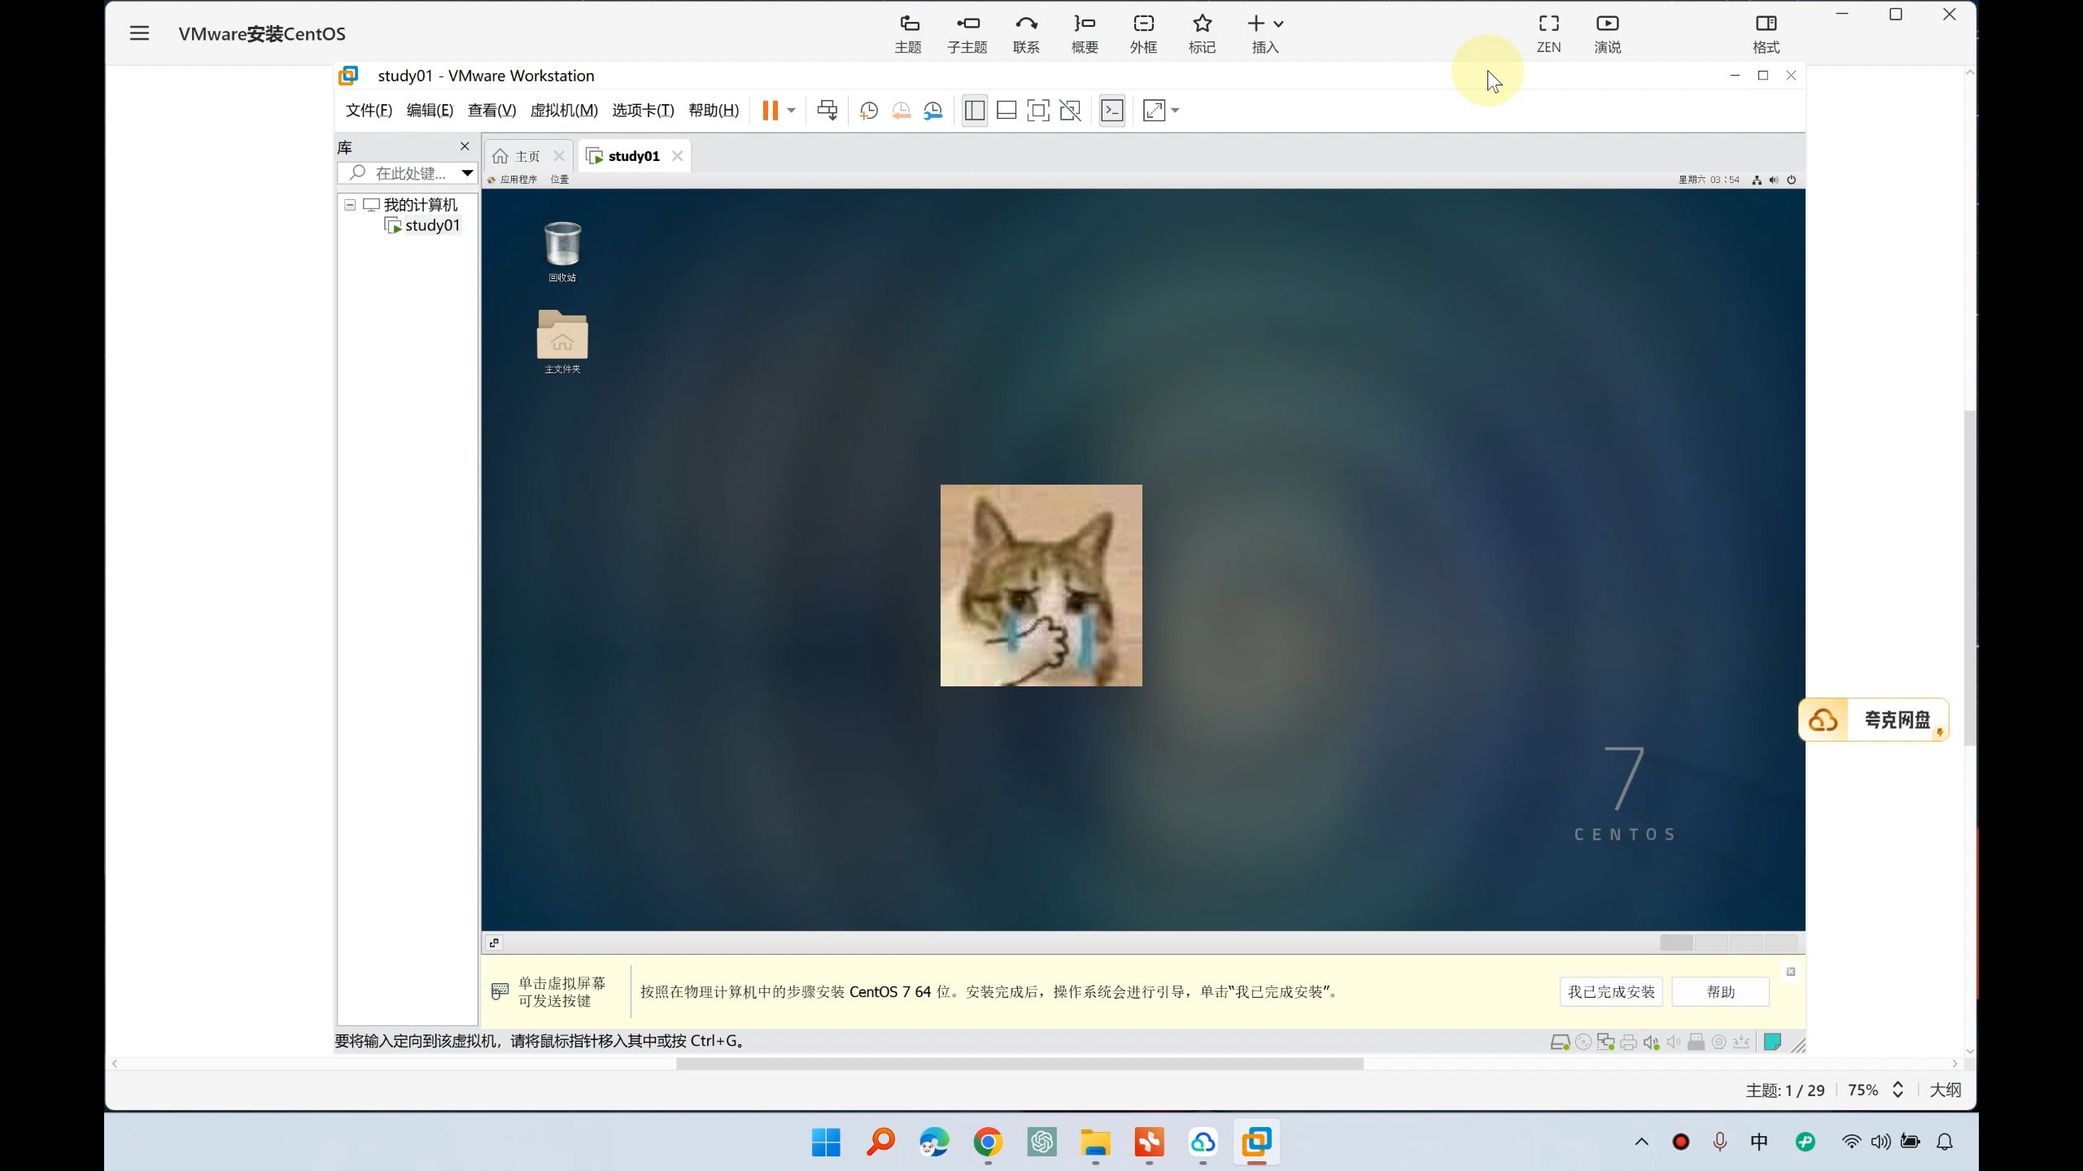
Task: Take a snapshot with the clock-plus icon
Action: point(869,111)
